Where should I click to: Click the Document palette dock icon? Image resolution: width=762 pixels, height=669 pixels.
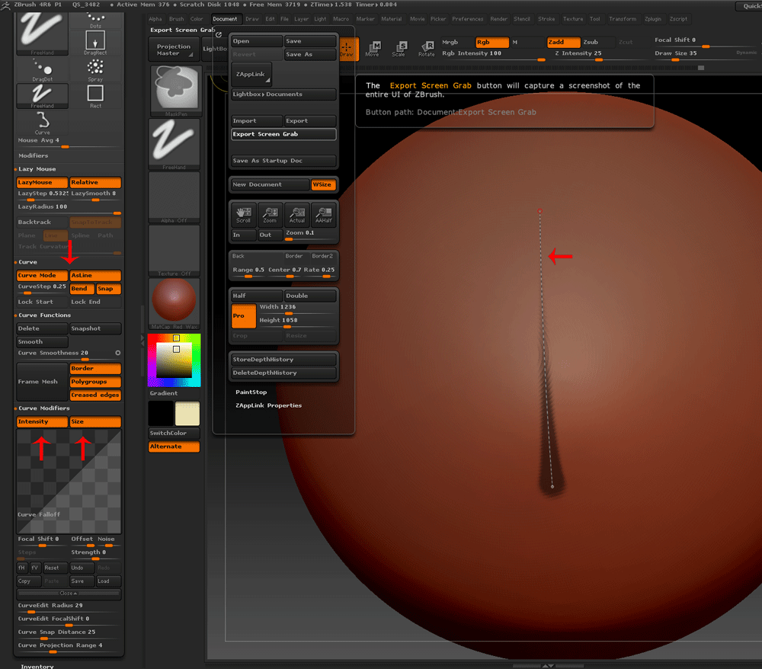tap(219, 34)
